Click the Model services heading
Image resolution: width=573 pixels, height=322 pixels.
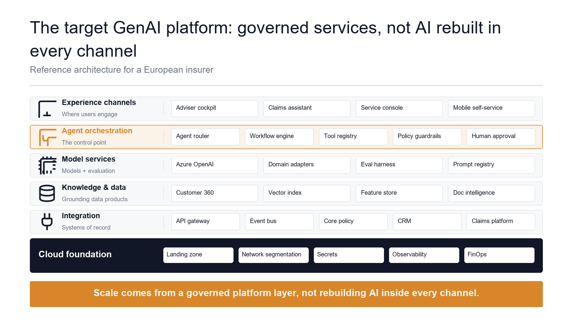pos(89,159)
